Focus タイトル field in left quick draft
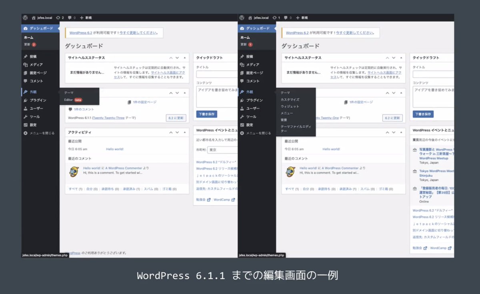Image resolution: width=480 pixels, height=294 pixels. [x=217, y=74]
